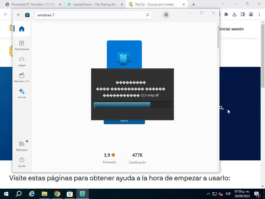Screen dimensions: 265x199
Task: Open a new Chrome tab
Action: (194, 4)
